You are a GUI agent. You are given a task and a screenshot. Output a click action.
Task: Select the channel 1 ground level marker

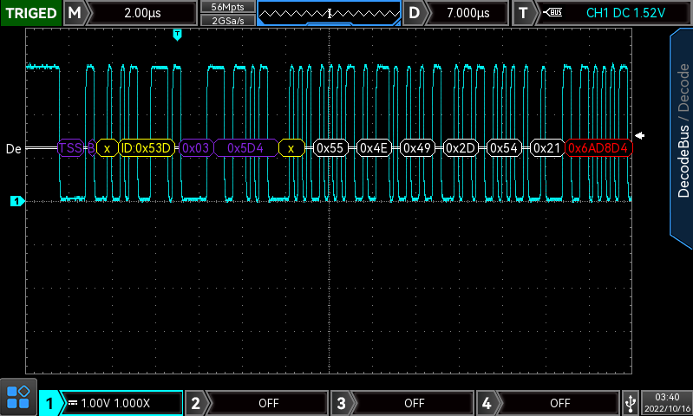coord(16,202)
